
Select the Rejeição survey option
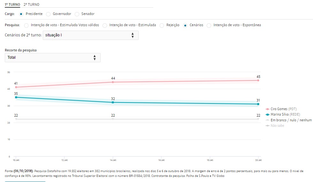tap(162, 25)
